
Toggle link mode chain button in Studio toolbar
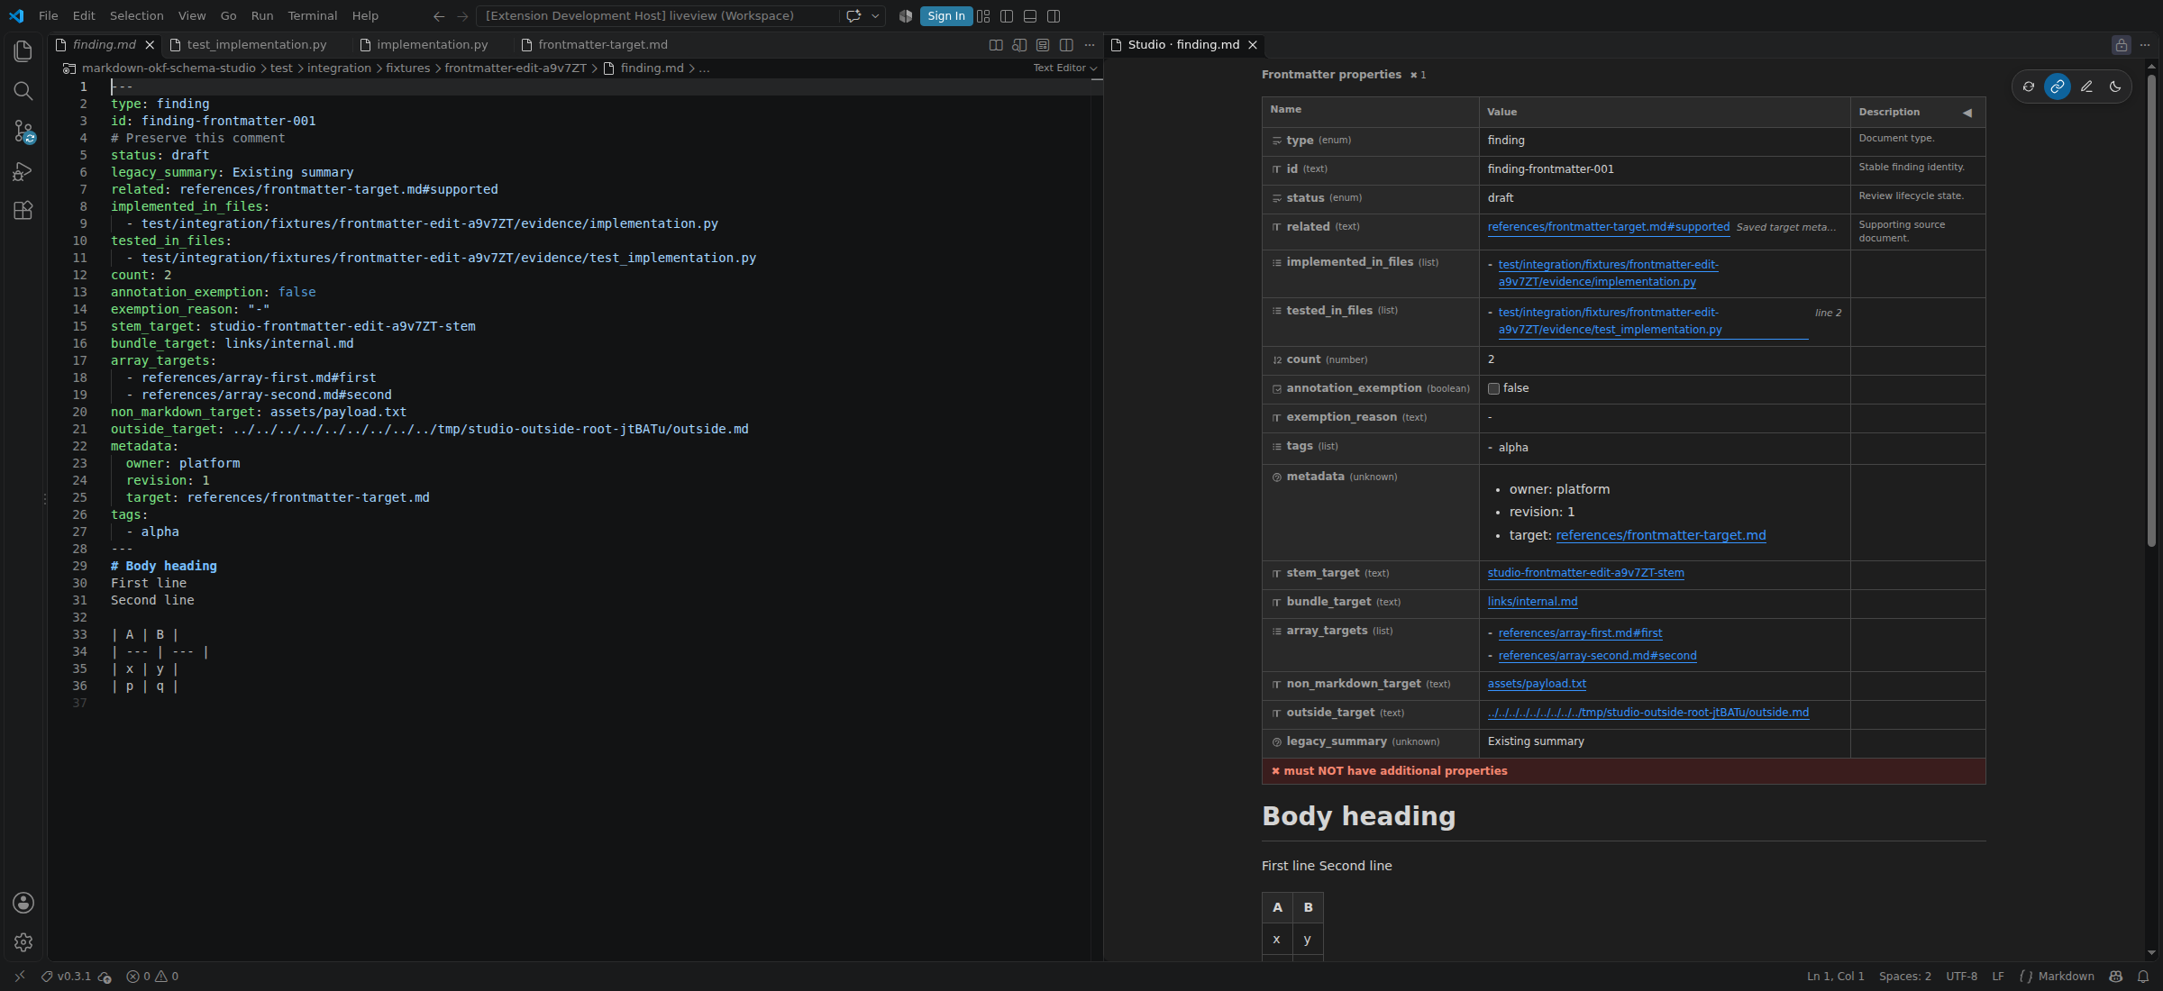coord(2058,86)
